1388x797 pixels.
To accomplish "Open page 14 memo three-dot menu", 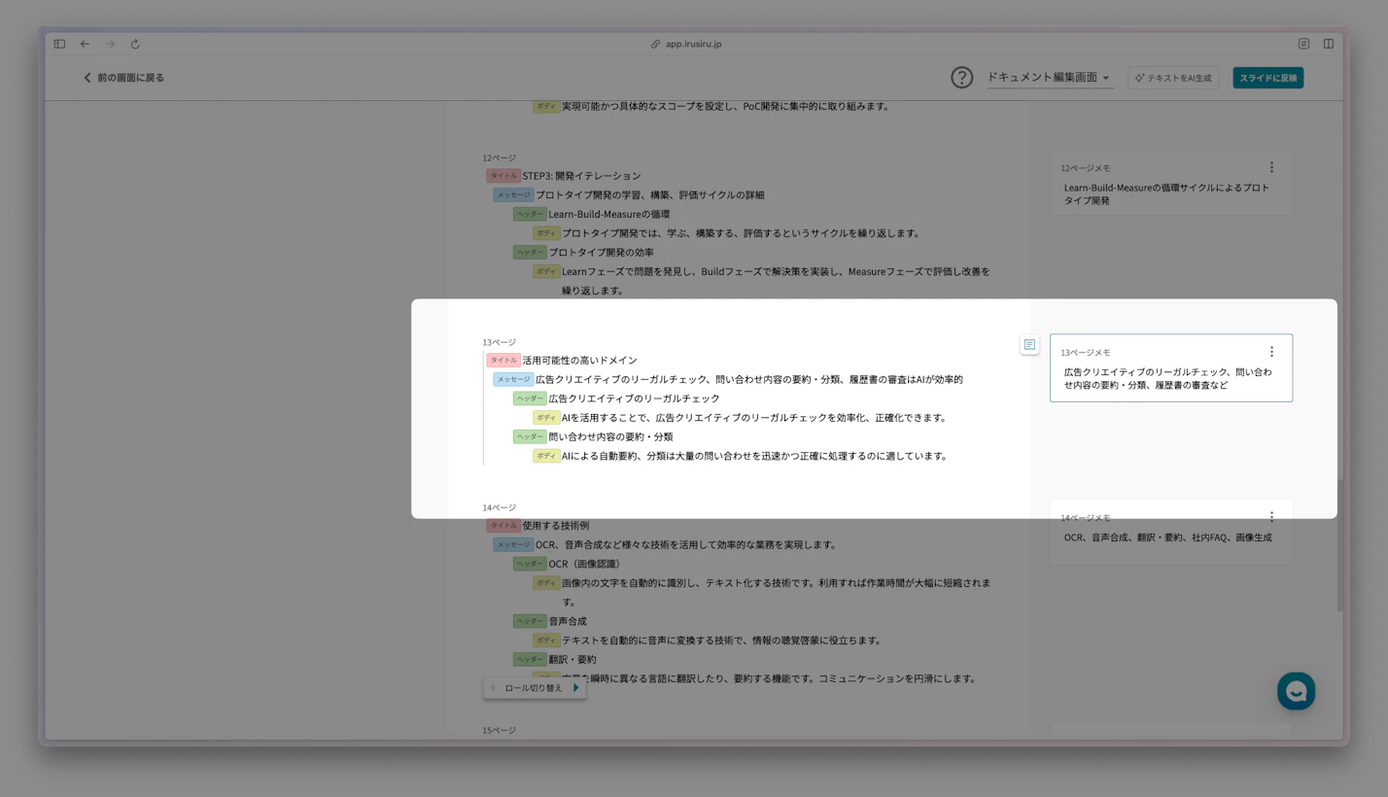I will [1271, 517].
